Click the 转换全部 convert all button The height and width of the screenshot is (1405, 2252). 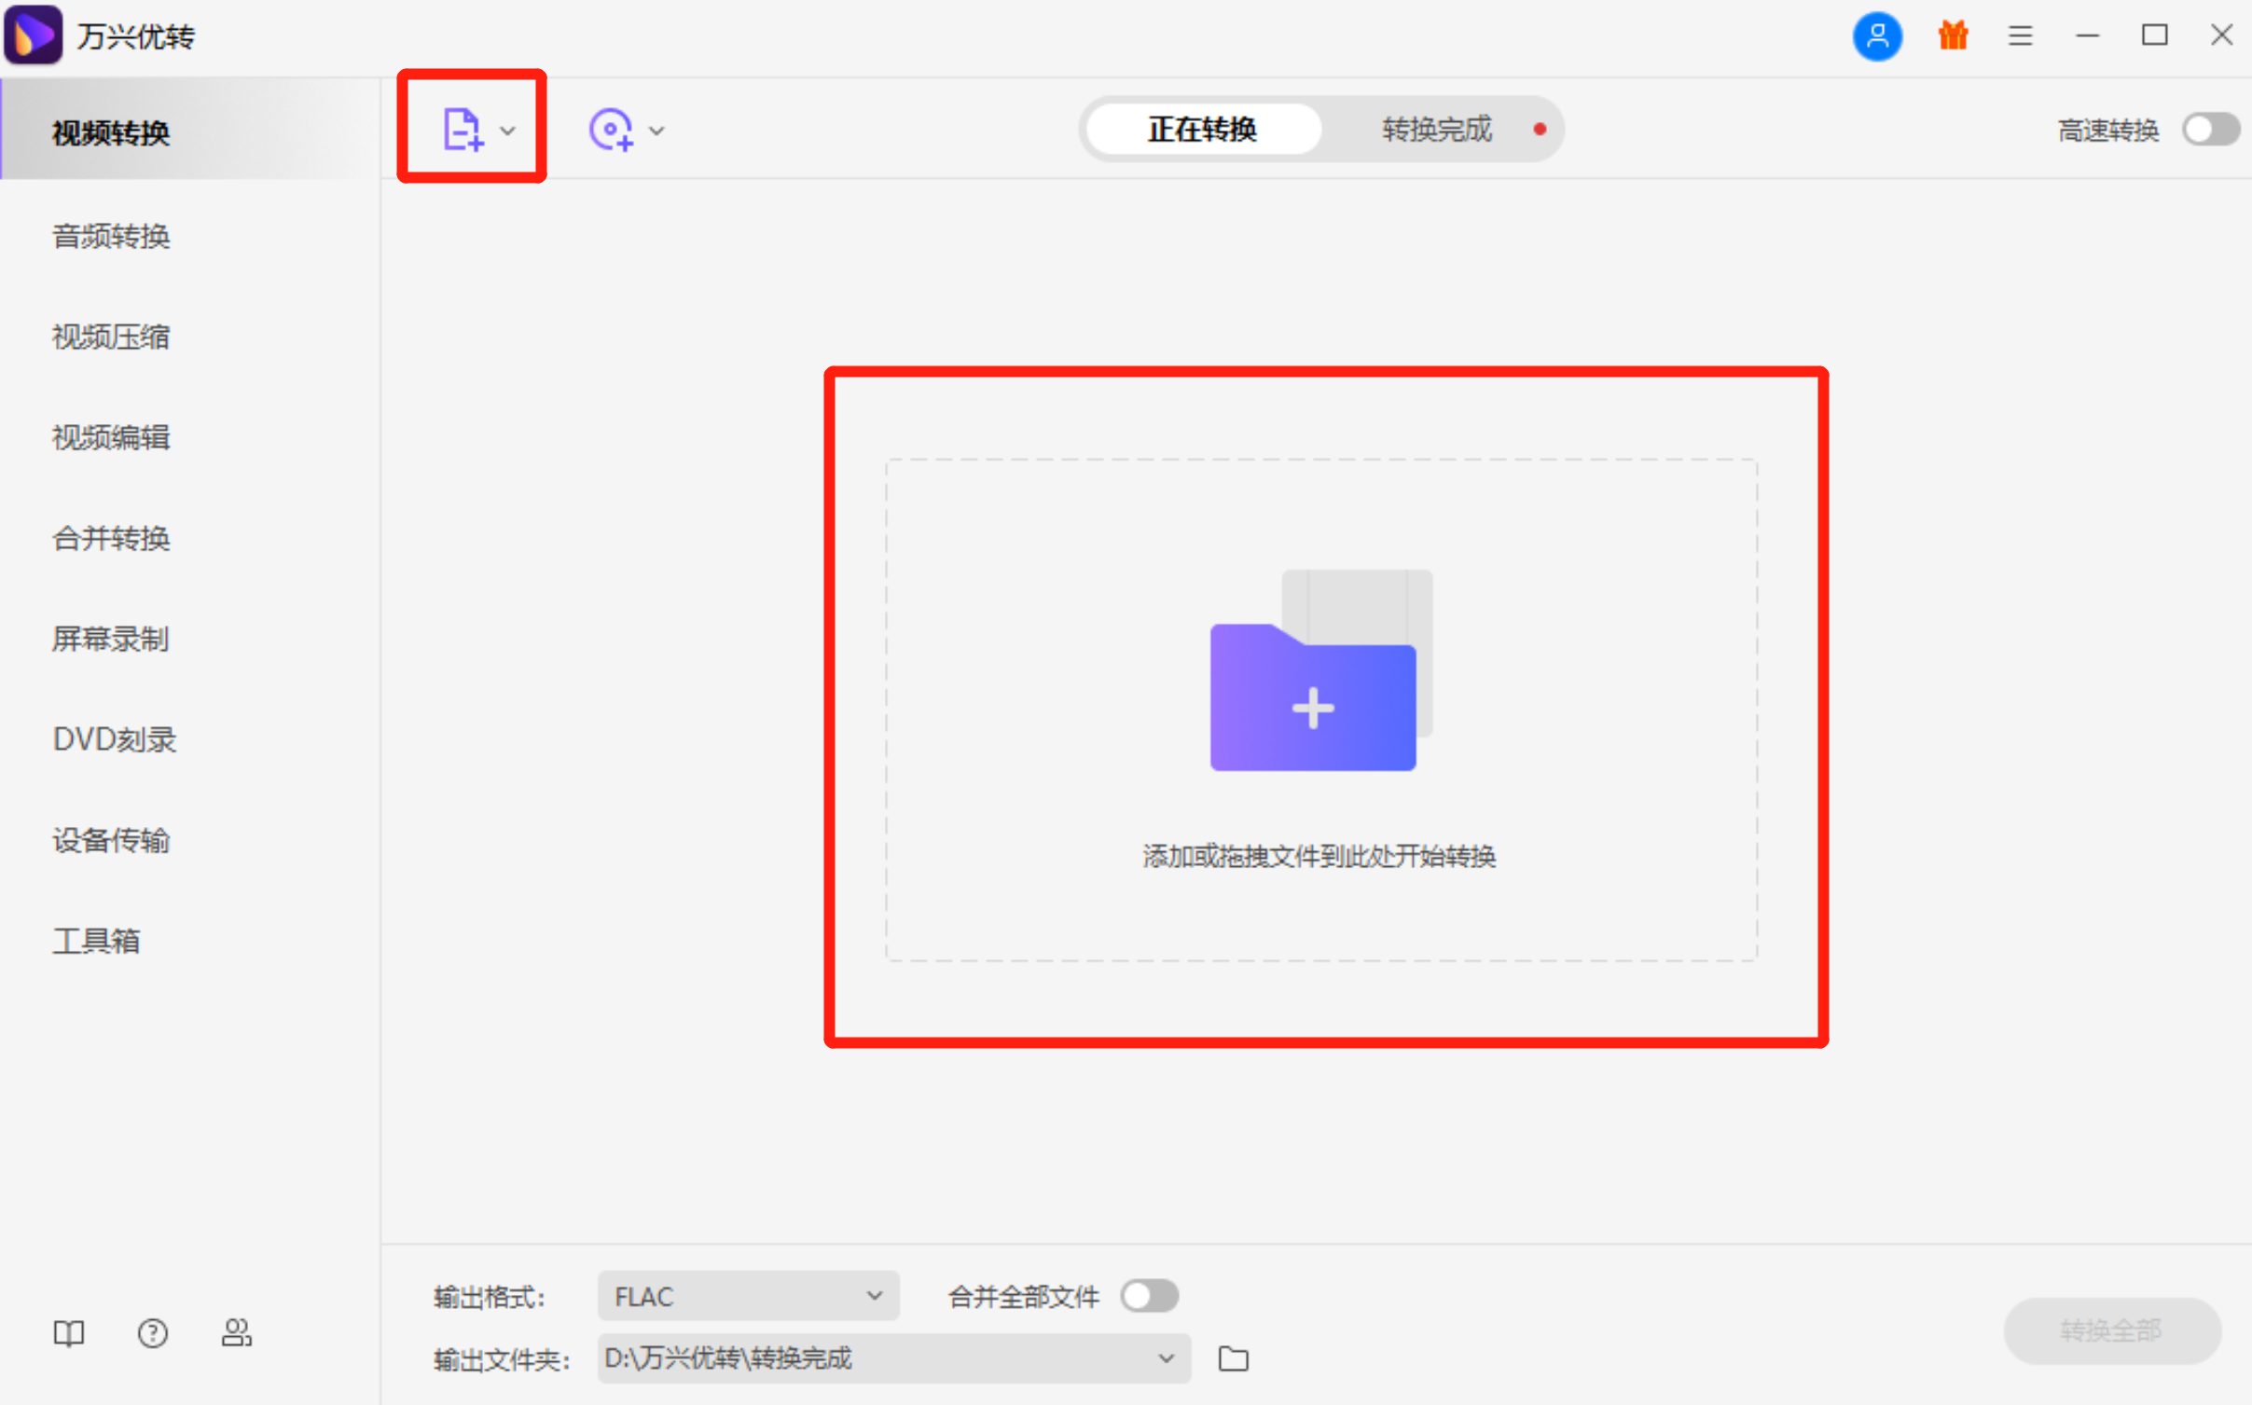coord(2110,1330)
